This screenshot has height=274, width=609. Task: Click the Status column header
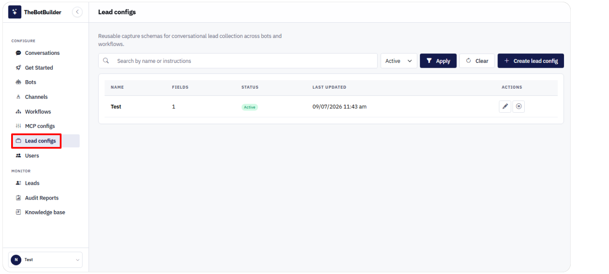point(250,87)
